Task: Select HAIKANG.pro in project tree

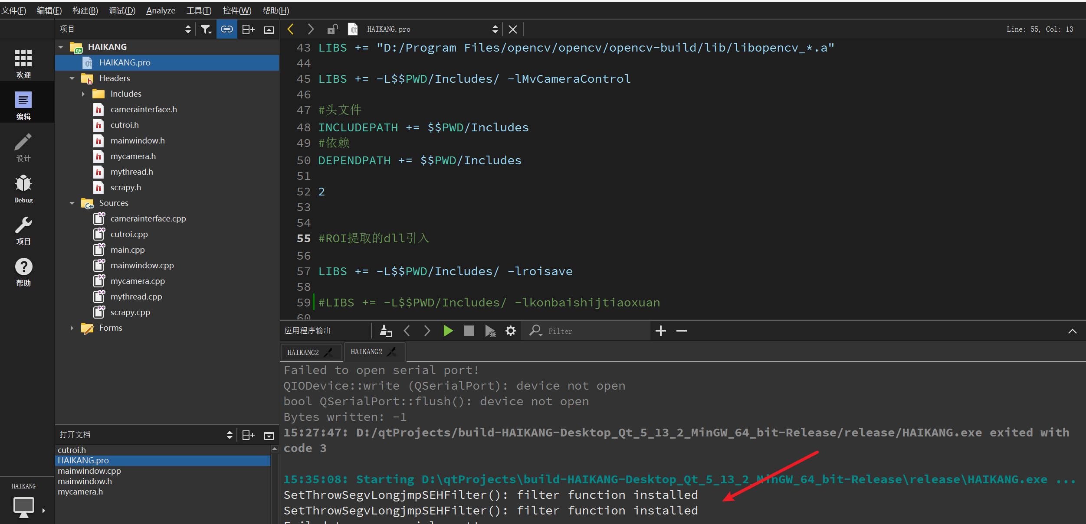Action: point(167,62)
